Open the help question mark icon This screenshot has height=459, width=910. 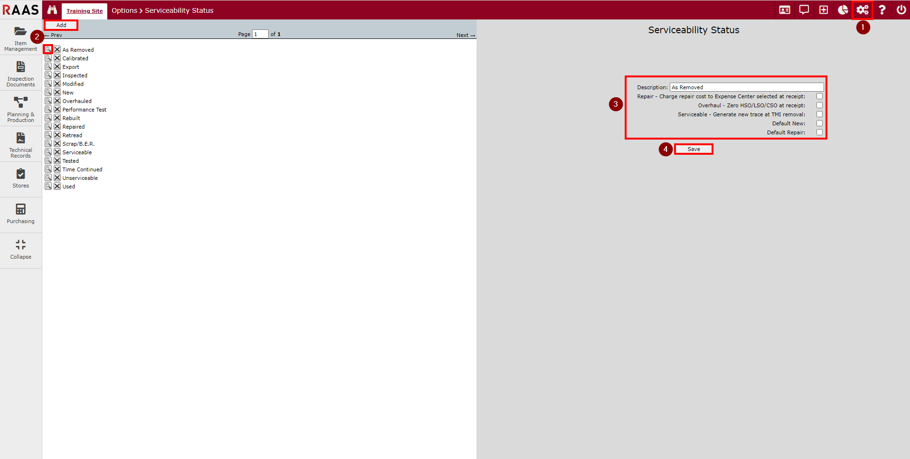(882, 10)
